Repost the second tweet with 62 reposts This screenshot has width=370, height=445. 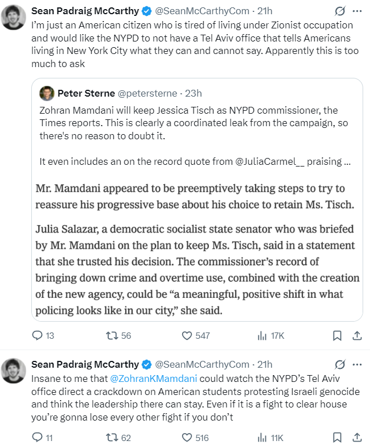pos(112,437)
